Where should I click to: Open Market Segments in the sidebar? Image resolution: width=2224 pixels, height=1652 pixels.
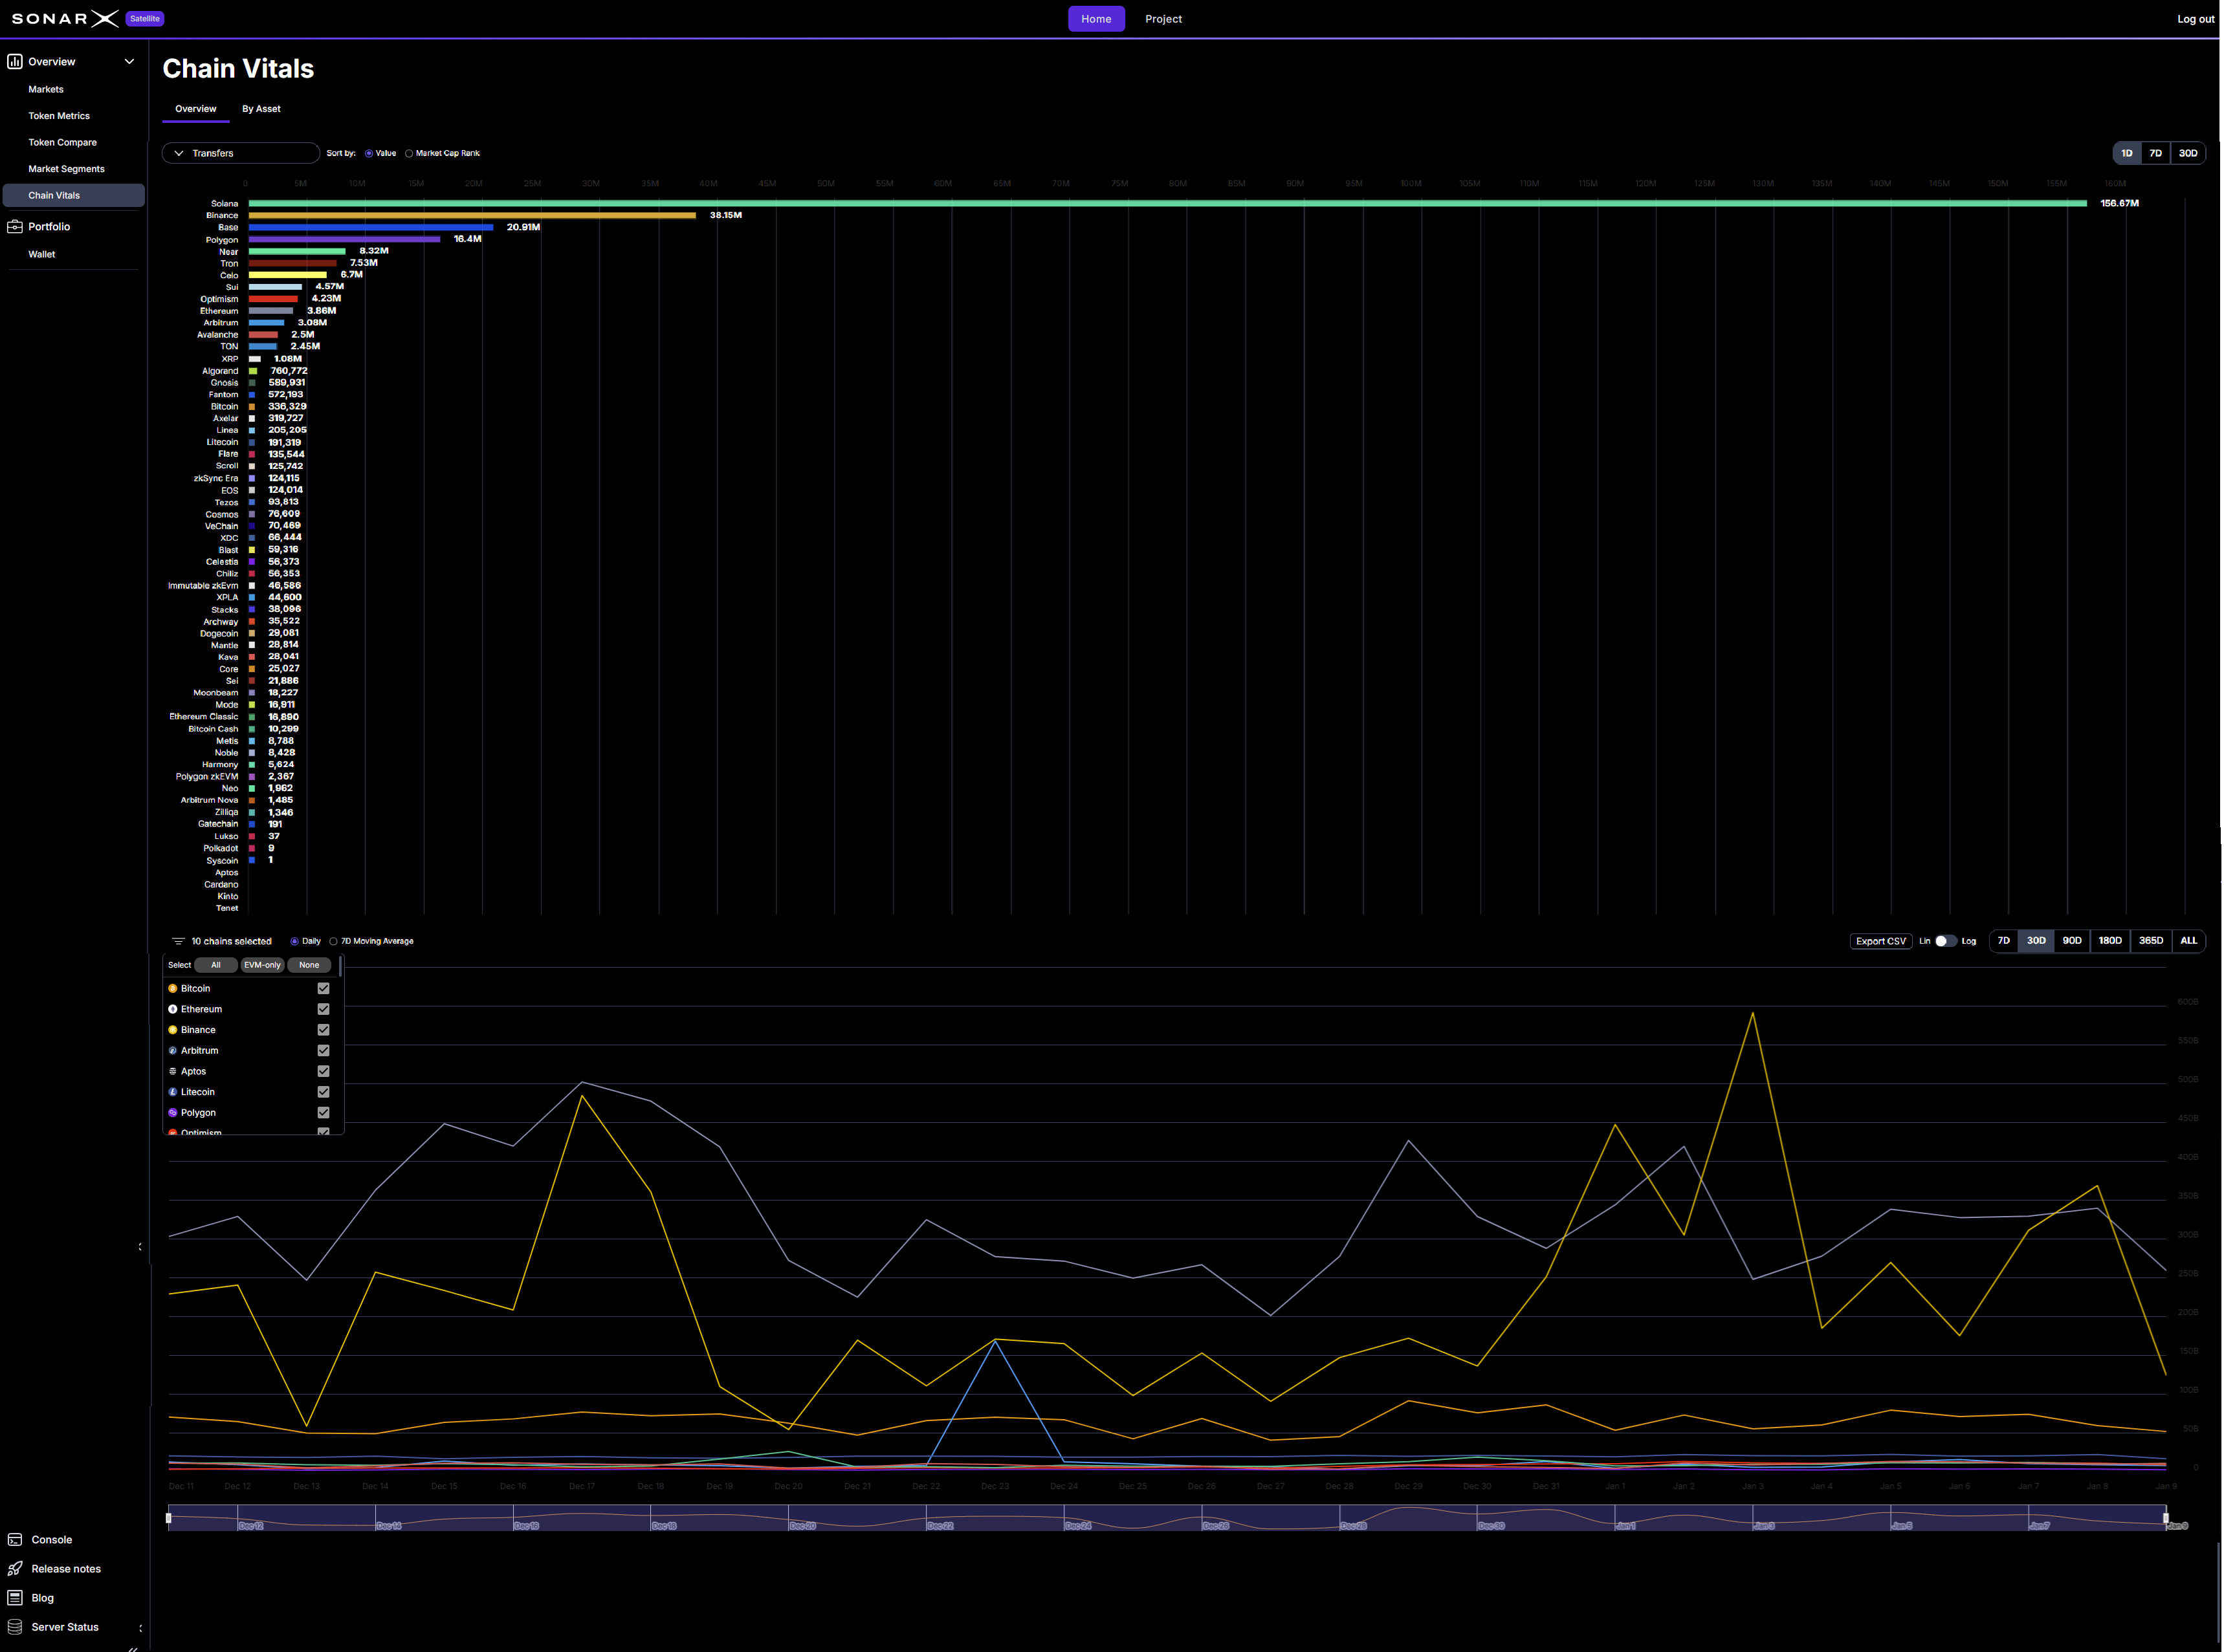(x=66, y=169)
